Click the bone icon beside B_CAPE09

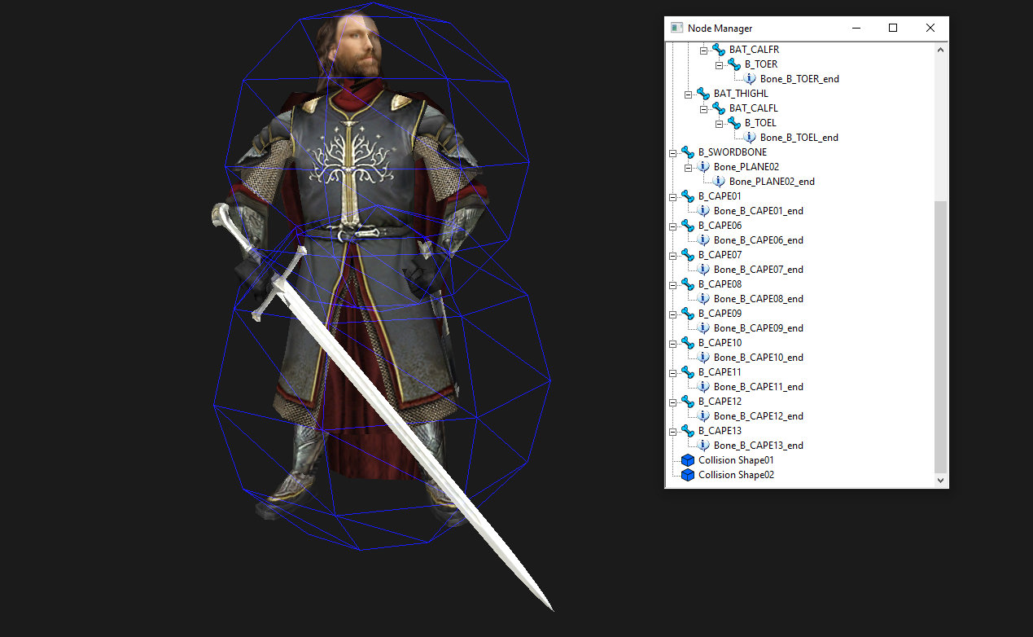[688, 314]
